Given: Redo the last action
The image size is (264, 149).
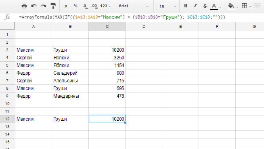Looking at the screenshot, I should coord(44,6).
